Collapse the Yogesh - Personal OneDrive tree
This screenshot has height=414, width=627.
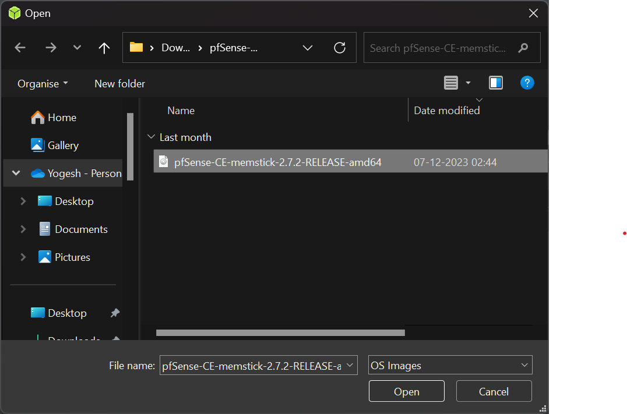(16, 173)
